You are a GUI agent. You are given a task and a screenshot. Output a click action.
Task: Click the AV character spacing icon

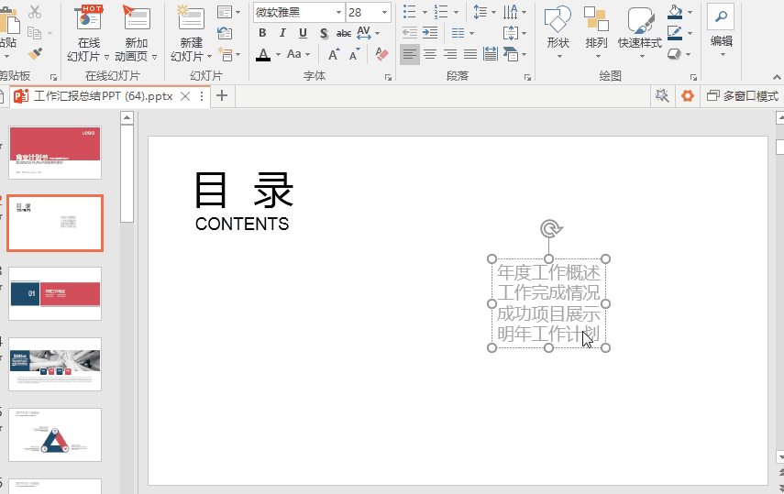[364, 33]
